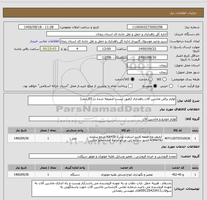Screen dimensions: 207x200
Task: Click the کد کالا column header
Action: click(x=177, y=130)
